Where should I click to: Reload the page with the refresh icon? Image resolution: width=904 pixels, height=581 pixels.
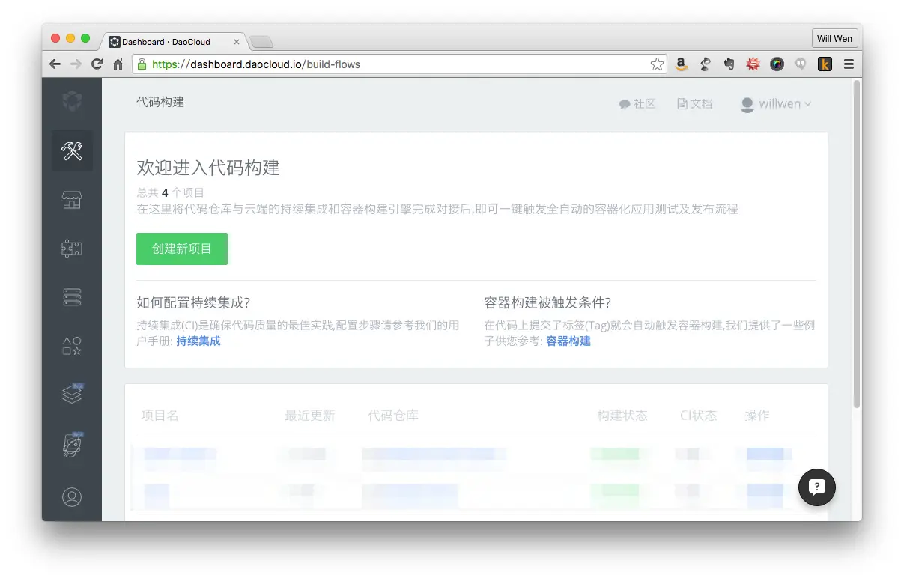coord(97,64)
